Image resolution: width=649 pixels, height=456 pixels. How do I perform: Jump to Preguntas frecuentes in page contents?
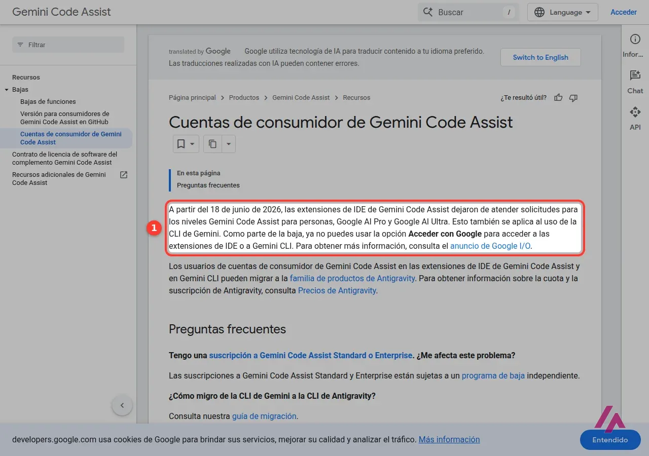(x=208, y=185)
